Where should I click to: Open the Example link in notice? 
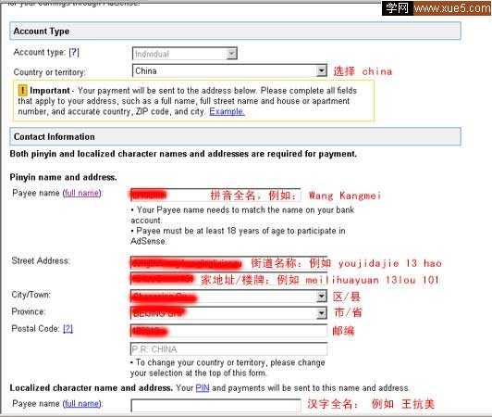tap(227, 111)
